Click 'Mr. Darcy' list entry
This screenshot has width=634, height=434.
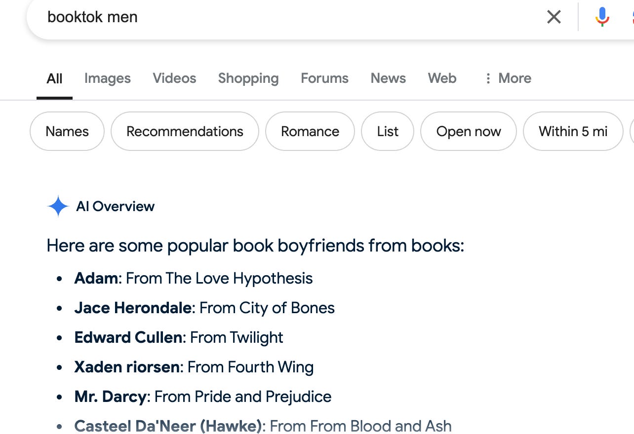coord(111,397)
